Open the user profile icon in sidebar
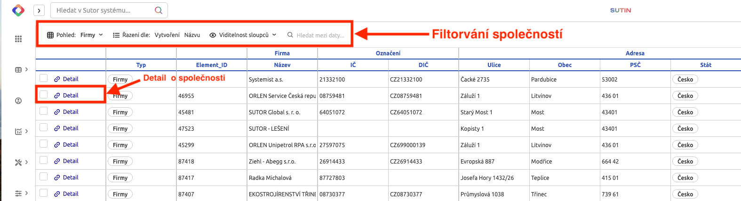 18,101
